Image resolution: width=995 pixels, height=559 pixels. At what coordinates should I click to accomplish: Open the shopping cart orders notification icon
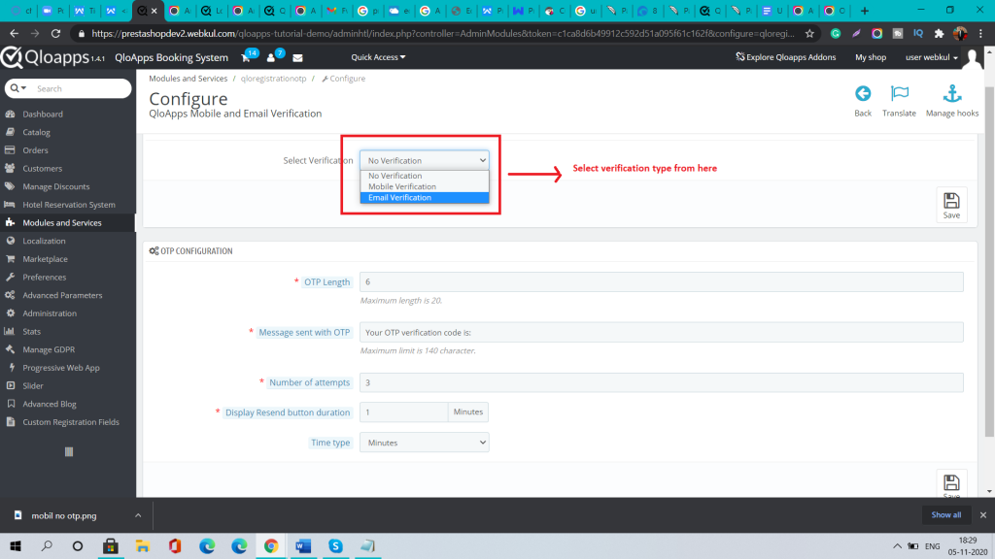tap(246, 57)
